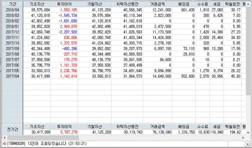The image size is (252, 148).
Task: Click tax value 27,060
Action: (x=217, y=10)
